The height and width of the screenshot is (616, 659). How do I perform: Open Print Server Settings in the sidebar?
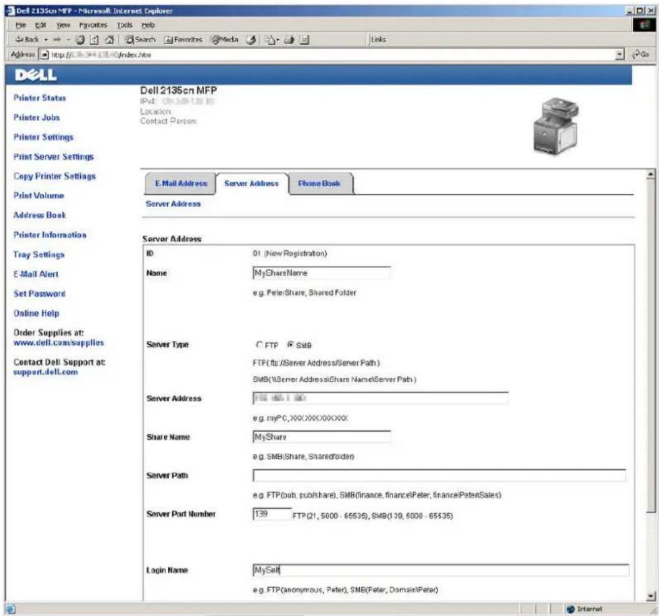tap(54, 157)
